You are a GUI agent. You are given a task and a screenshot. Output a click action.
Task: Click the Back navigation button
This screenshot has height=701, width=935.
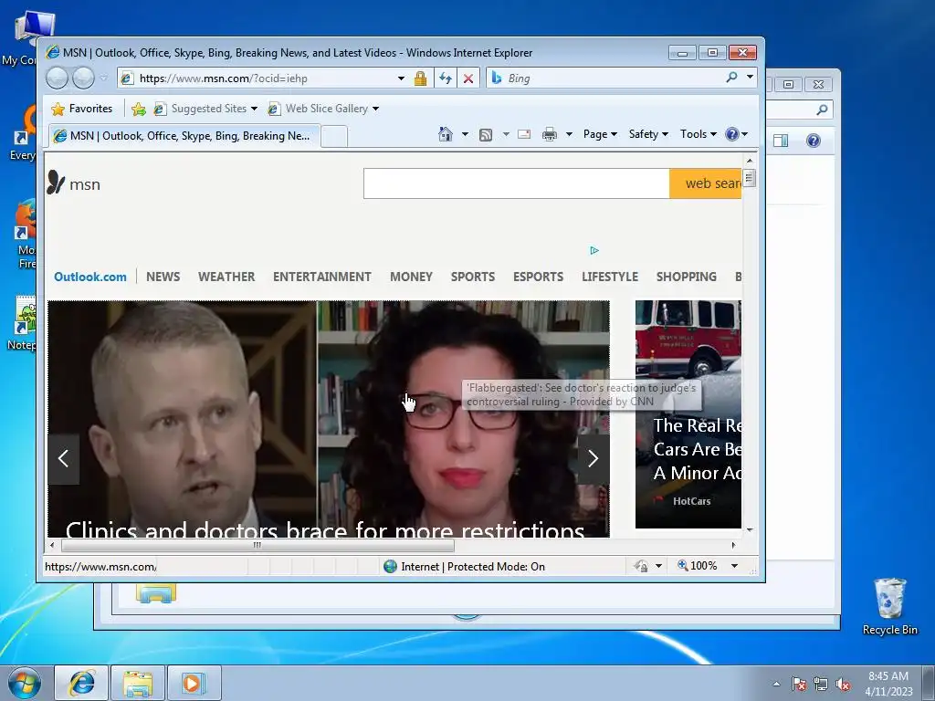tap(57, 78)
